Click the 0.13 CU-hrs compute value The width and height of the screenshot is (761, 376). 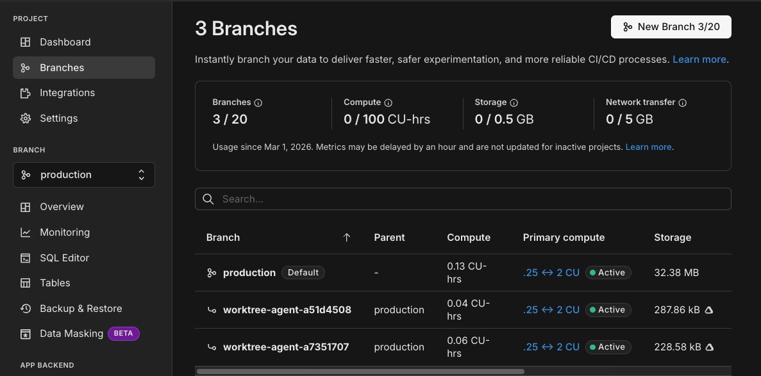[x=467, y=273]
